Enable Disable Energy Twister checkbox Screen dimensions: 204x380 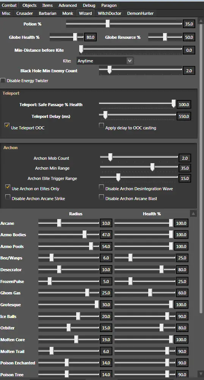[x=3, y=80]
